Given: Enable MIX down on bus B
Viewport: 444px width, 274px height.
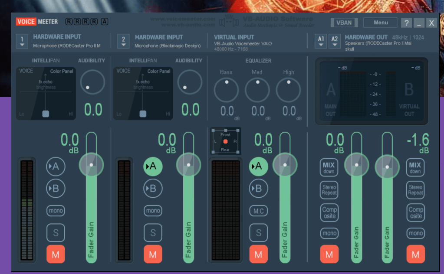Looking at the screenshot, I should (x=415, y=168).
